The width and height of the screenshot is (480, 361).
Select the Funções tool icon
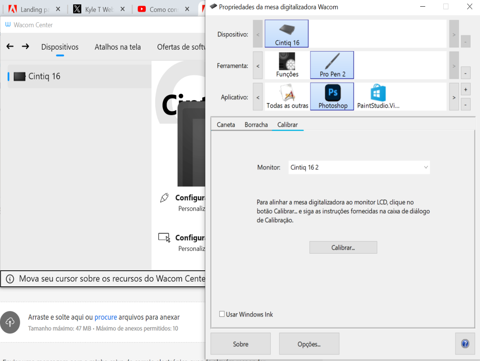287,65
